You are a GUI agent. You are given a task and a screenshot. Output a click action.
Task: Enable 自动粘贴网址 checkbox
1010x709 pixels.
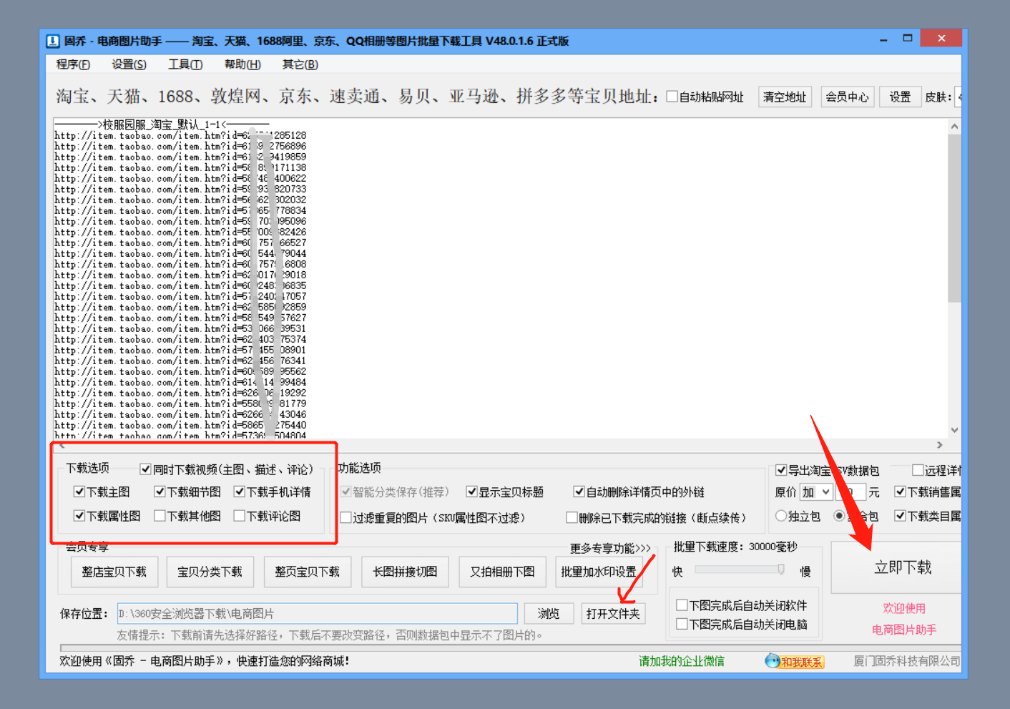(671, 96)
